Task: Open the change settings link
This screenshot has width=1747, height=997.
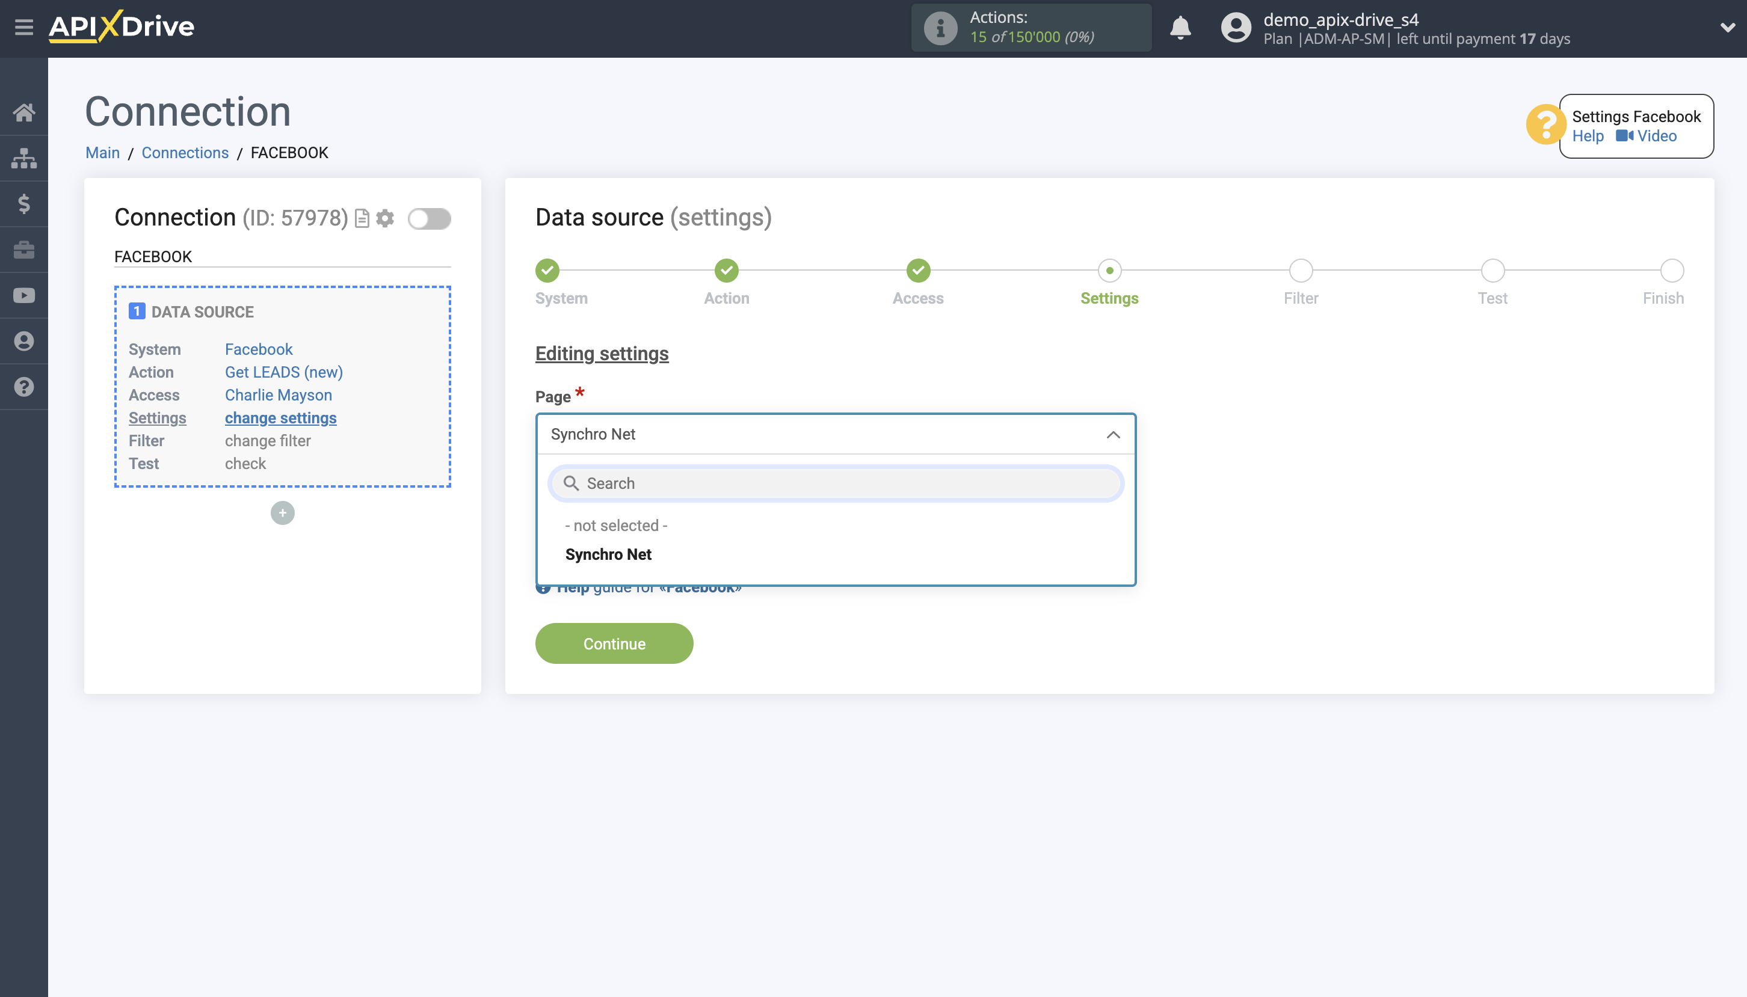Action: point(281,418)
